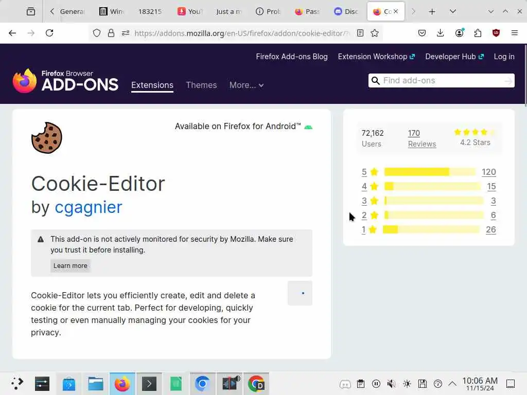List all tabs with the dropdown arrow
Viewport: 527px width, 395px height.
tap(453, 11)
